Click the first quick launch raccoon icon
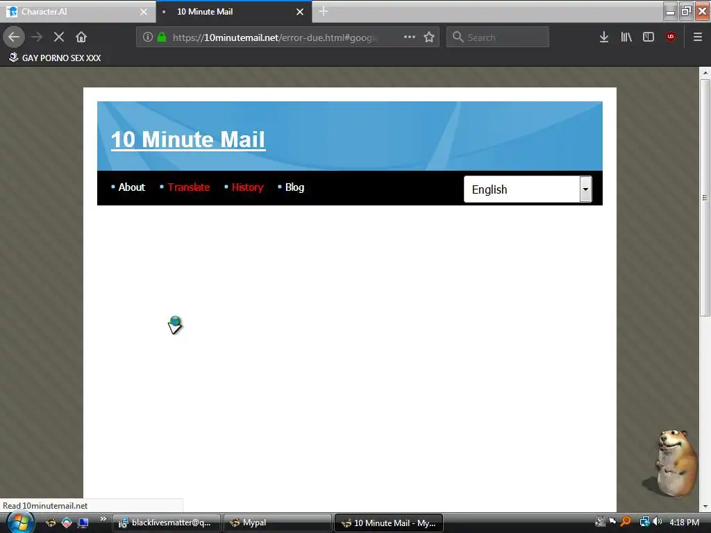The image size is (711, 533). (x=51, y=523)
